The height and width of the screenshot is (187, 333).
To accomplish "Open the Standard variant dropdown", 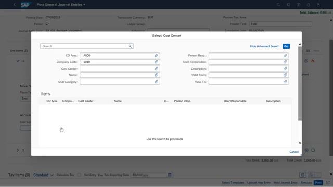I will coord(43,175).
